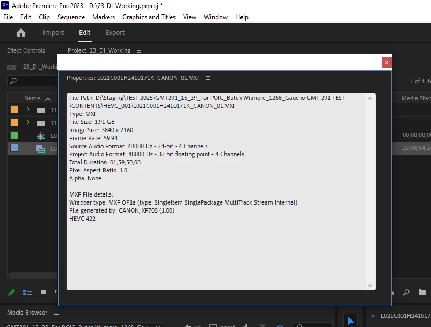Click the 'Total Duration: 01;59;50;08' line
The width and height of the screenshot is (431, 327).
click(x=105, y=162)
